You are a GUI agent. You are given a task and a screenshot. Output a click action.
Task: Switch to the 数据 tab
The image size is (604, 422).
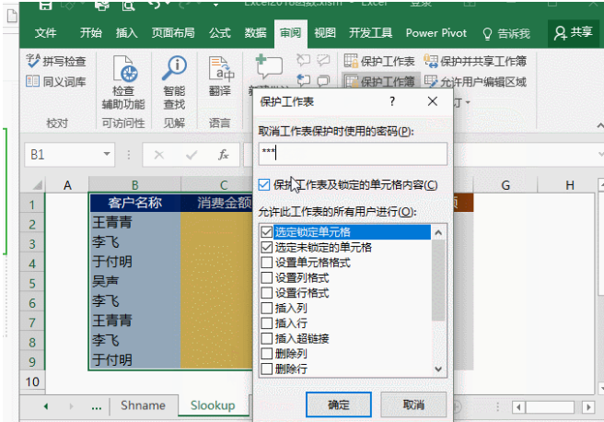click(x=255, y=33)
